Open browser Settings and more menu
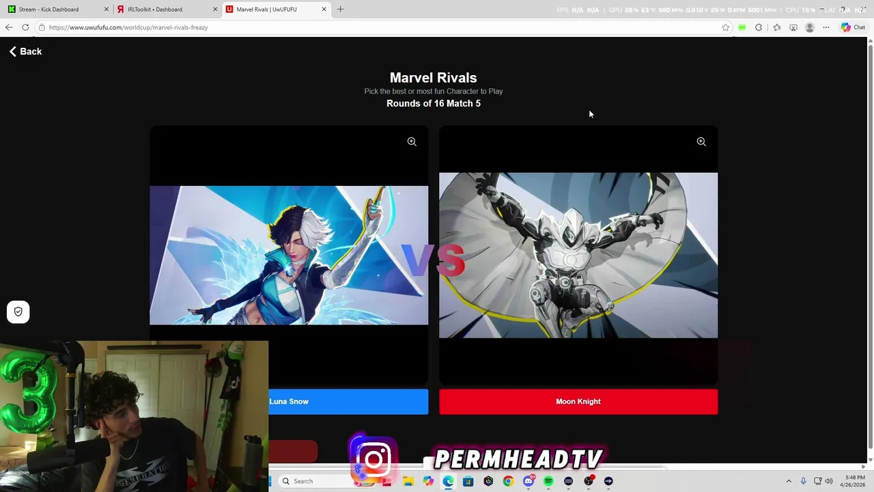 click(x=826, y=27)
